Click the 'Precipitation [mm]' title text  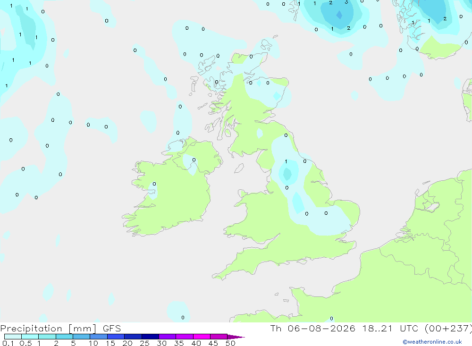coord(48,329)
